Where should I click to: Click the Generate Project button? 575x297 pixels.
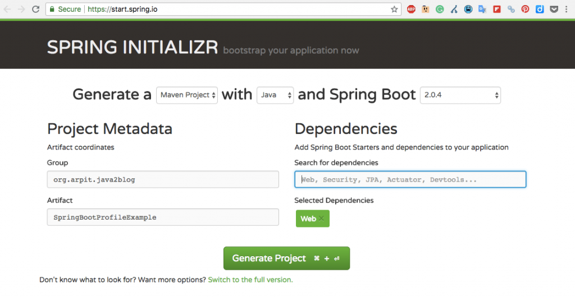pos(286,258)
